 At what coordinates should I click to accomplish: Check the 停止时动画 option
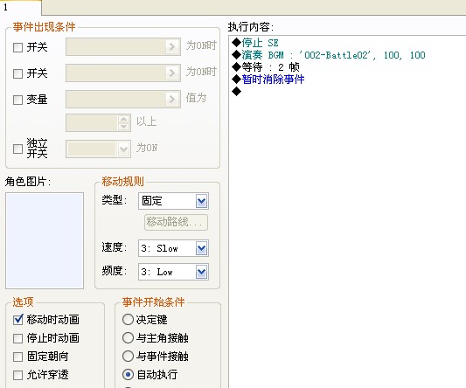coord(17,338)
